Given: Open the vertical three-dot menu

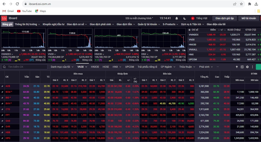Looking at the screenshot, I should [x=253, y=67].
